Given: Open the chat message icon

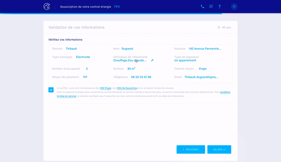Looking at the screenshot, I should (211, 7).
